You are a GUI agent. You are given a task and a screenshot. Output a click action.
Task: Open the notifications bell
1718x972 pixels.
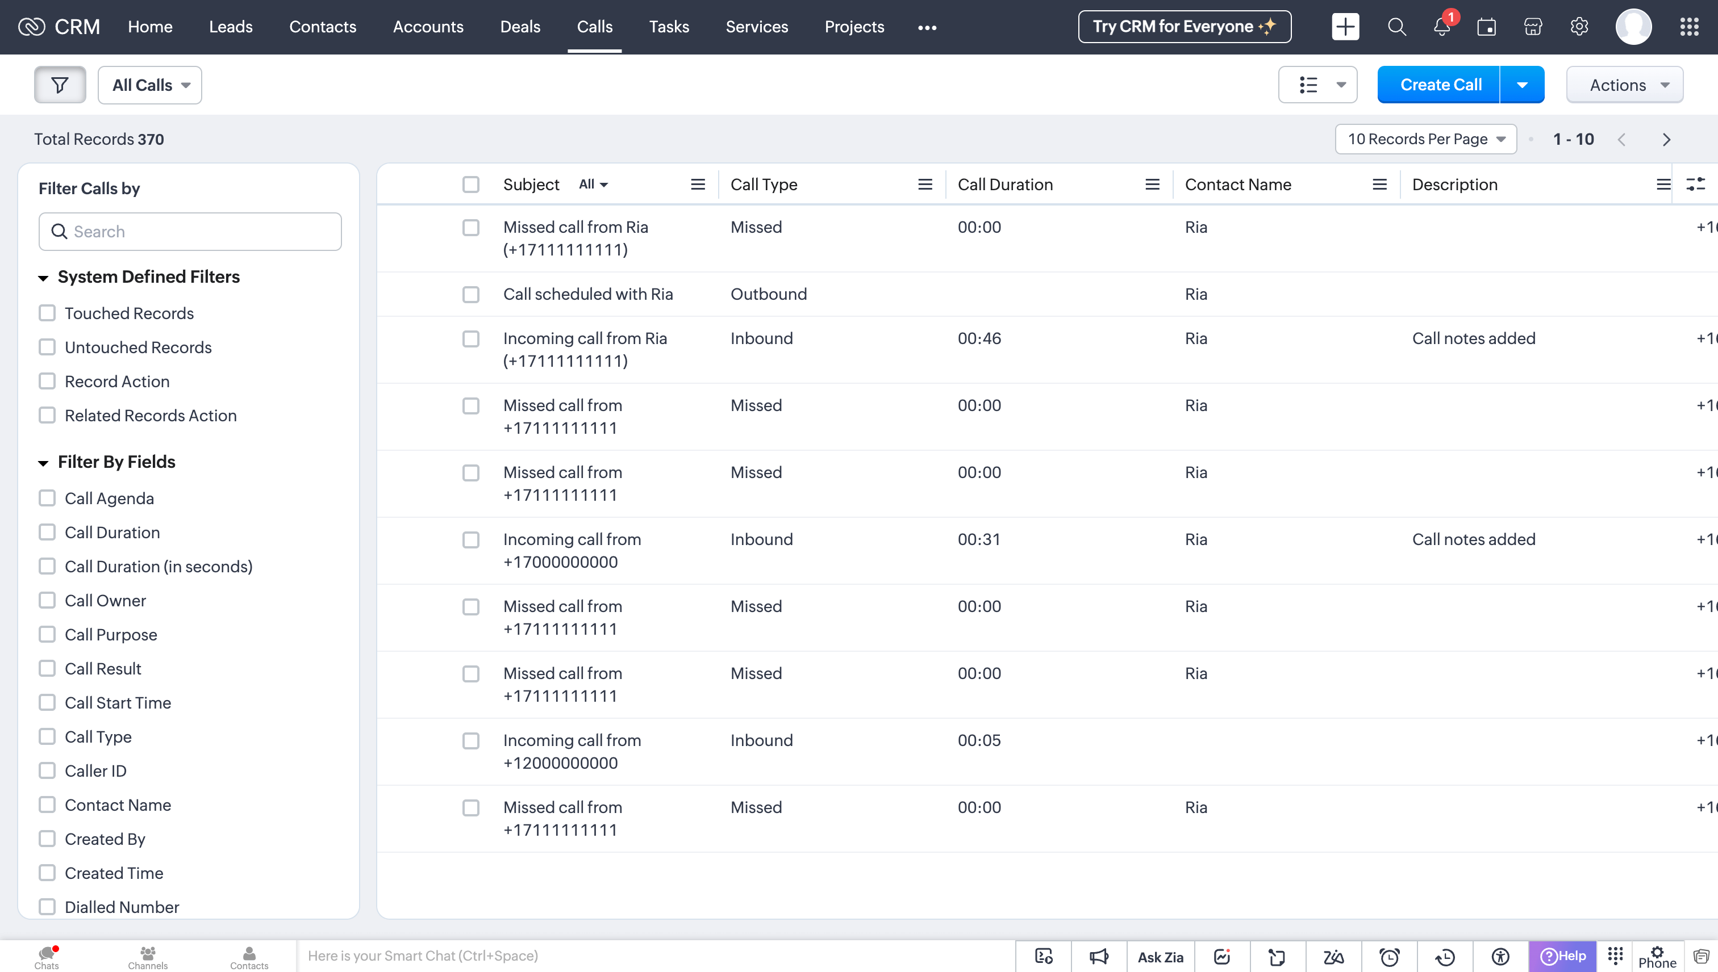click(x=1441, y=27)
